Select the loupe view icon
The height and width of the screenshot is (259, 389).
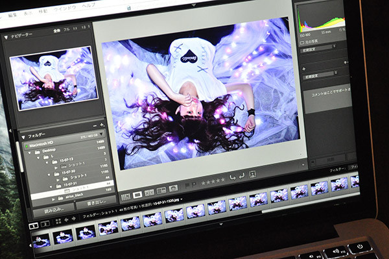click(x=137, y=195)
